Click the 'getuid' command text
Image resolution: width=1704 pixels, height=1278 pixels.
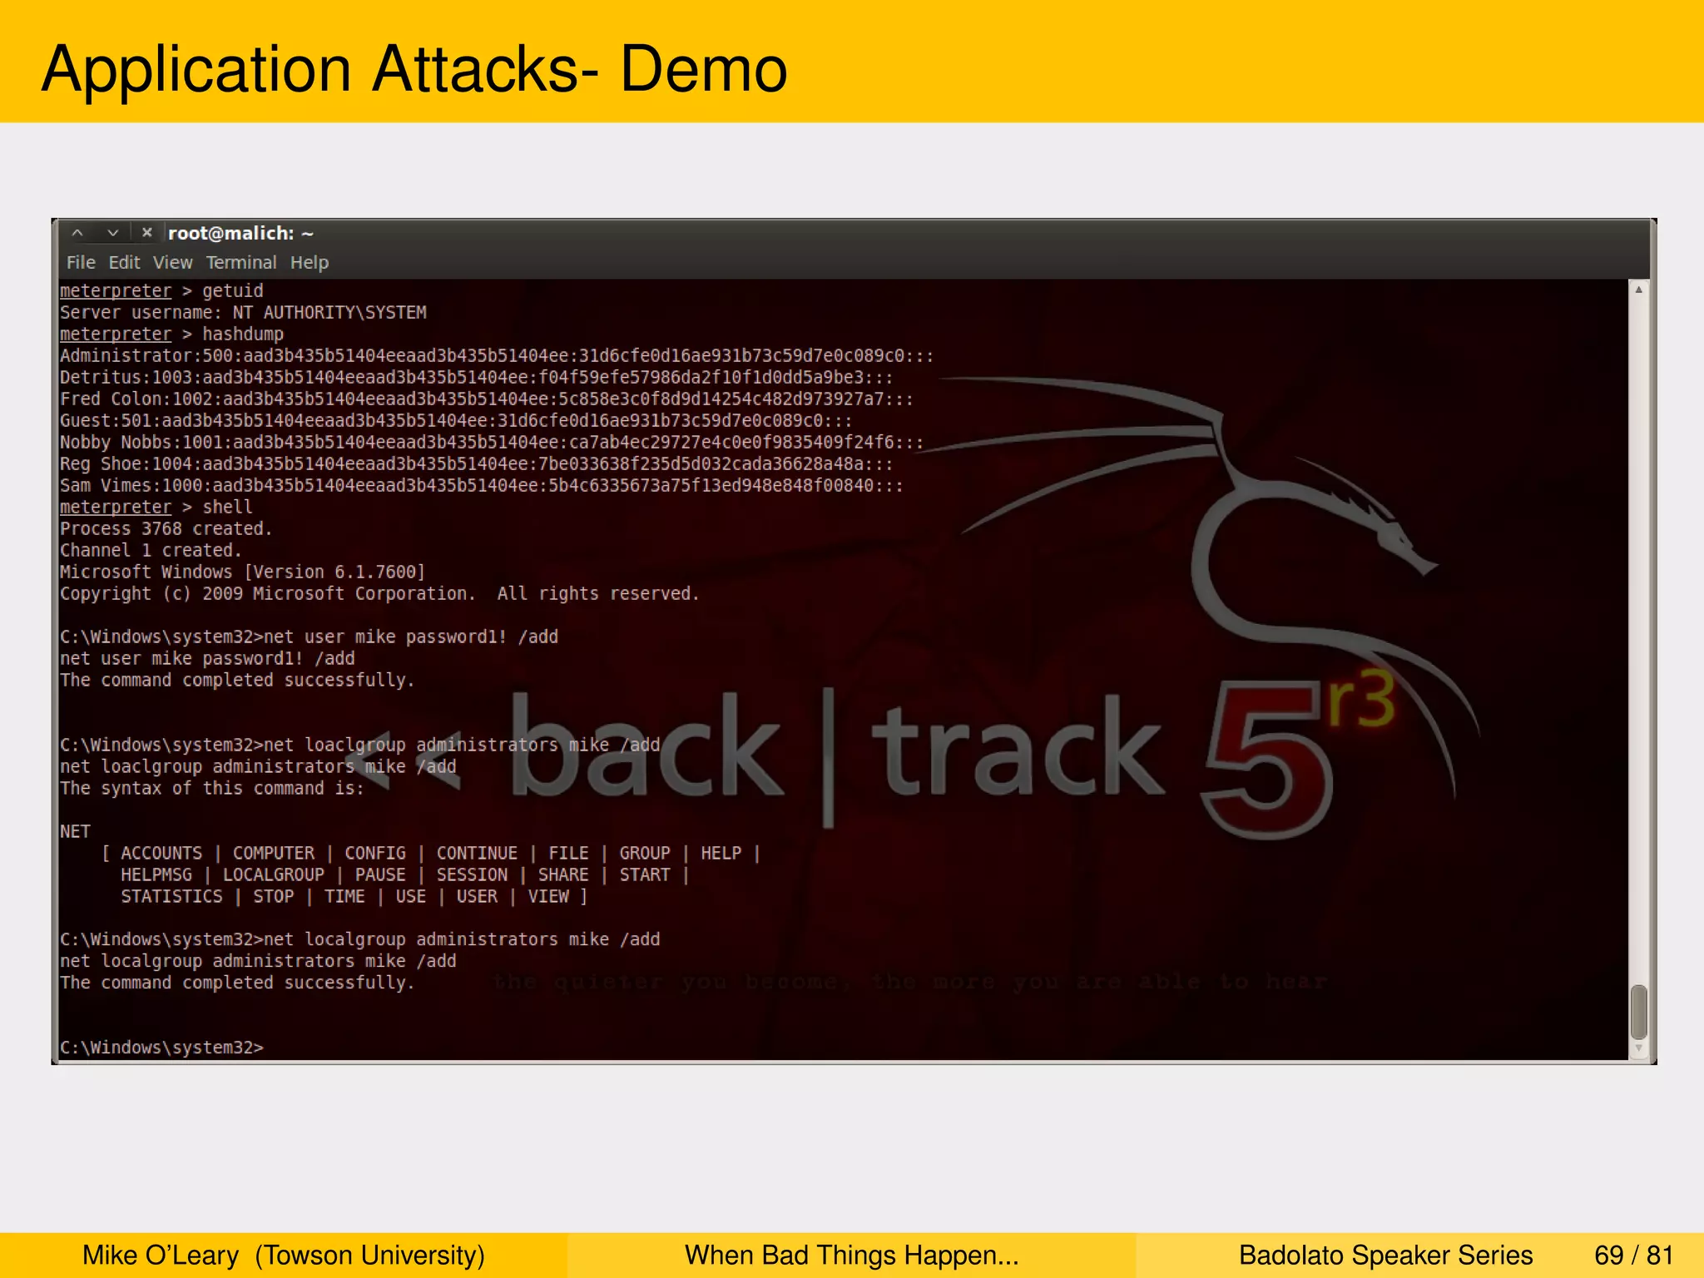click(x=233, y=291)
